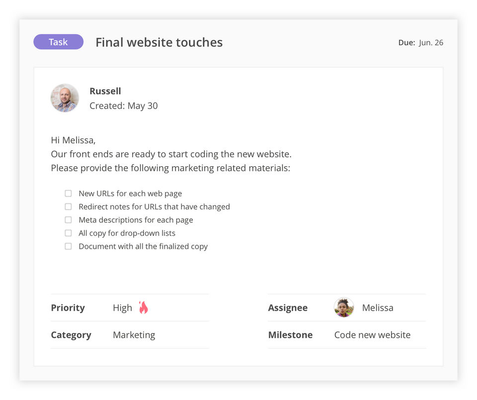Click the Hi Melissa greeting line
The width and height of the screenshot is (477, 400).
pos(73,140)
